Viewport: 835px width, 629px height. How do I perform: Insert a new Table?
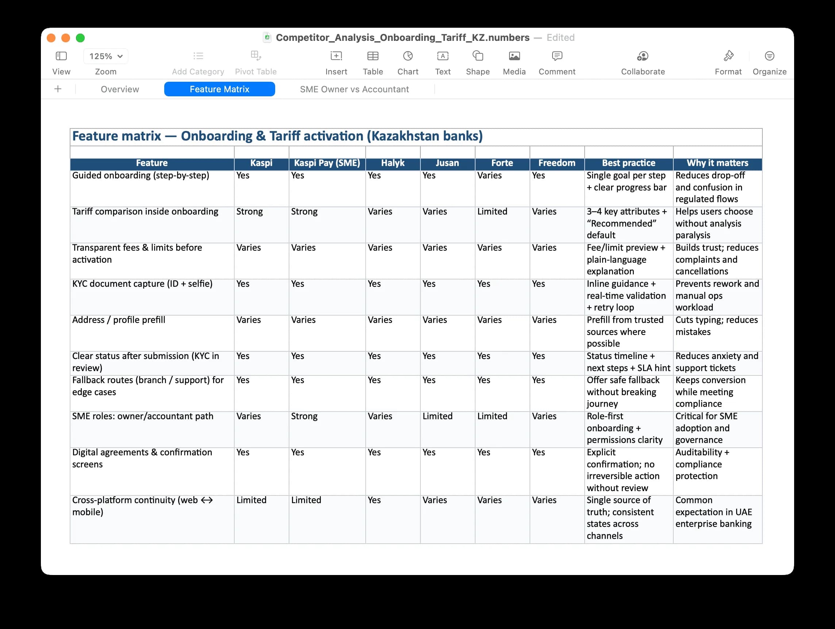click(373, 56)
